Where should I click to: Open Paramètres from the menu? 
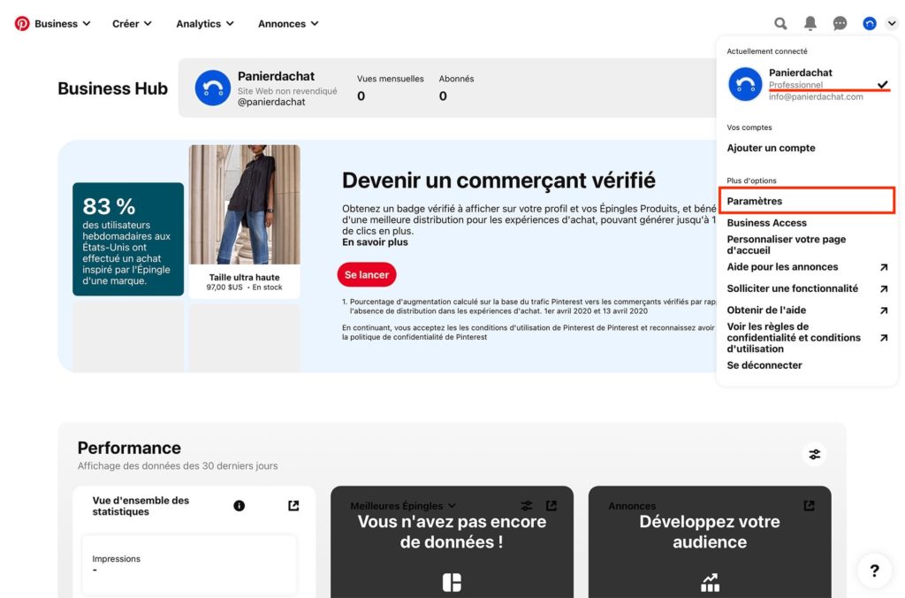click(x=807, y=201)
